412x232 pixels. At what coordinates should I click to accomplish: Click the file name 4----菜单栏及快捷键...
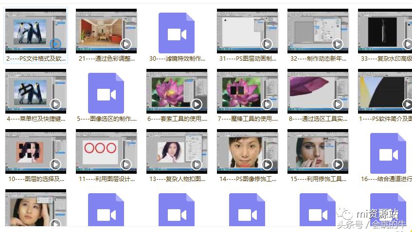coord(36,119)
